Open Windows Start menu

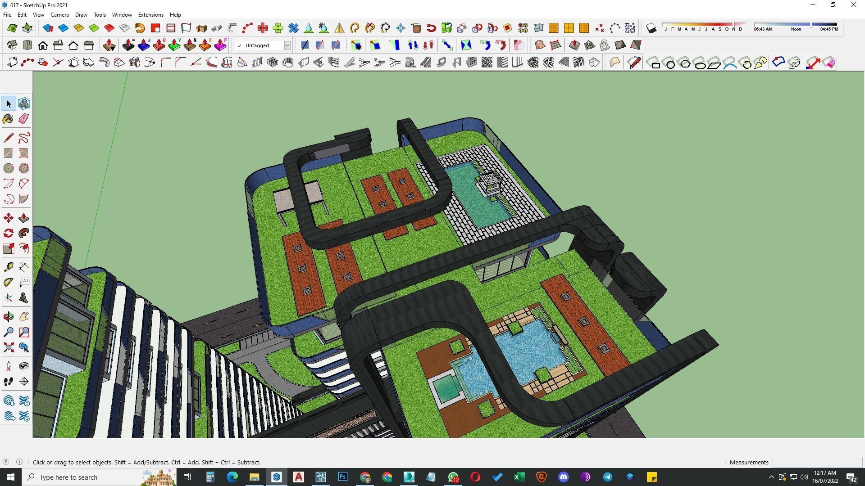(11, 477)
